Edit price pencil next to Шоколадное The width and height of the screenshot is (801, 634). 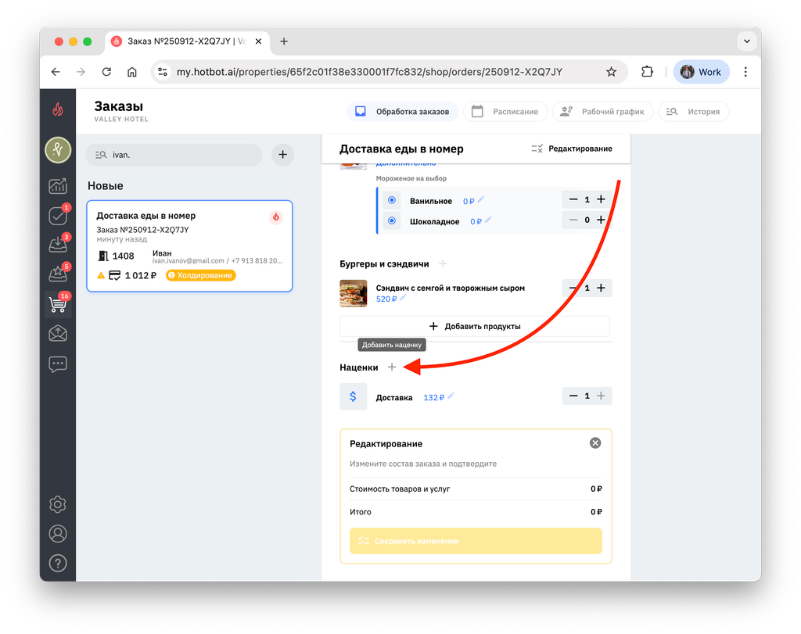(x=488, y=220)
